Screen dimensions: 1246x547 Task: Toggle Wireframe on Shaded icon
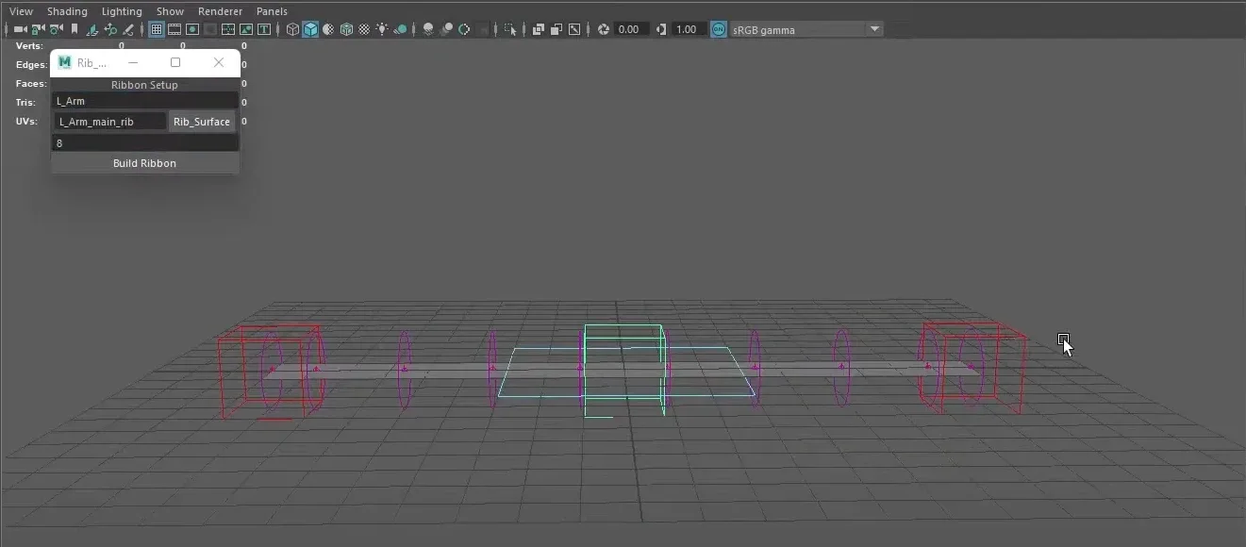(x=346, y=29)
